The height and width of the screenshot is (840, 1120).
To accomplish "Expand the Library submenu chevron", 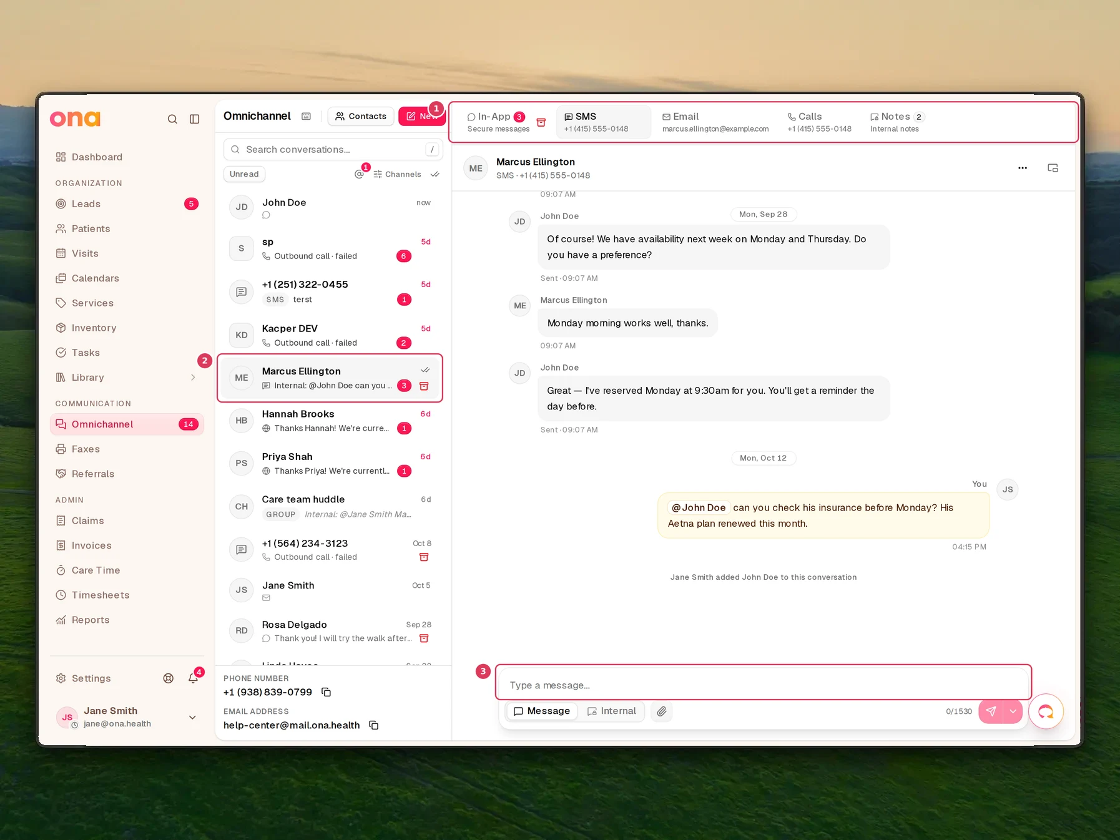I will (x=193, y=378).
